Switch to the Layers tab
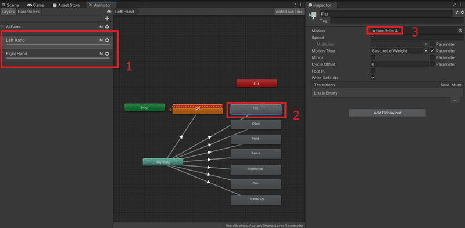The width and height of the screenshot is (465, 228). [8, 12]
